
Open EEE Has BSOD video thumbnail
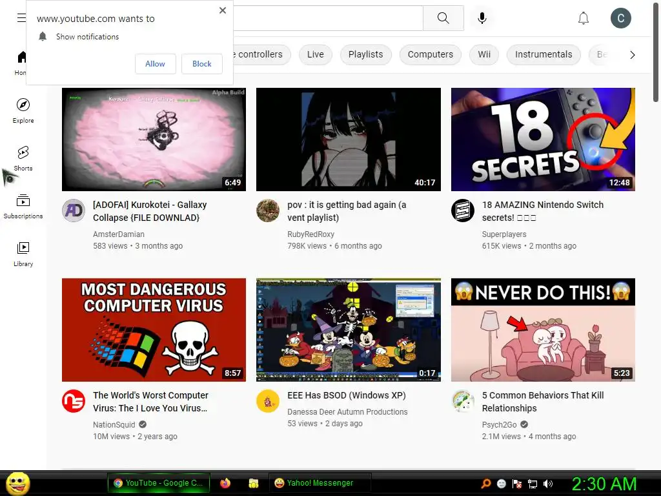click(x=348, y=330)
